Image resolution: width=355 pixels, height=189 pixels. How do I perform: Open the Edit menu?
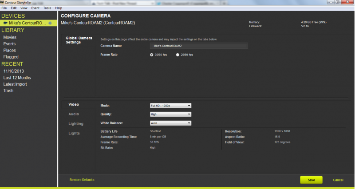pos(14,8)
